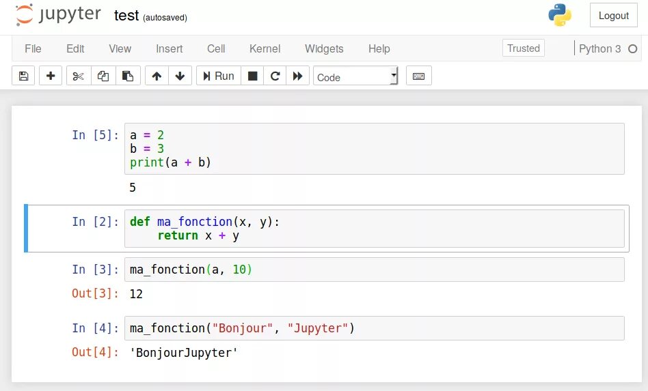
Task: Restart the kernel using the circular arrow
Action: [275, 76]
